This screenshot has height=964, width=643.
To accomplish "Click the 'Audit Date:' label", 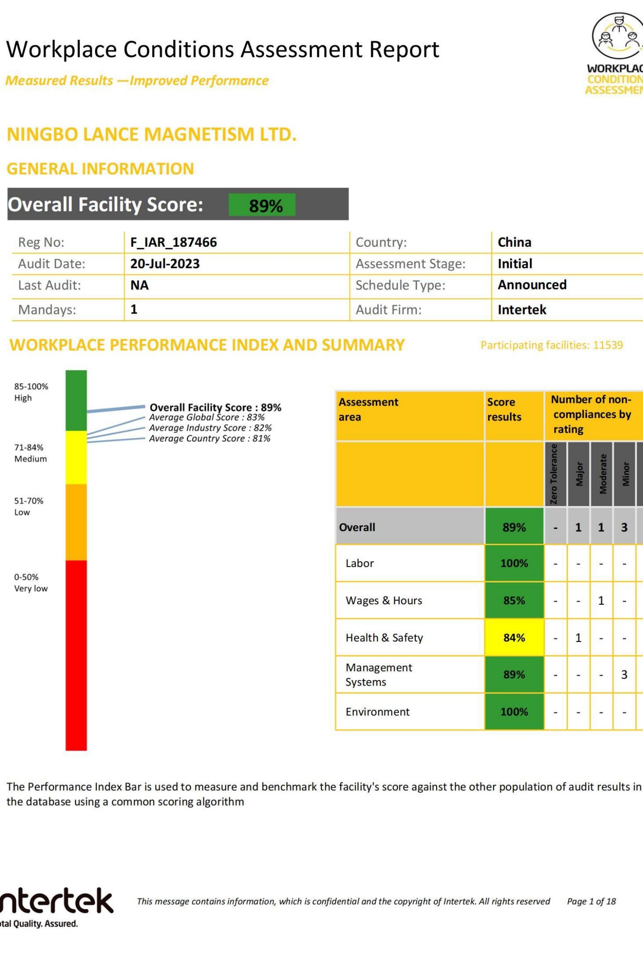I will (x=51, y=264).
